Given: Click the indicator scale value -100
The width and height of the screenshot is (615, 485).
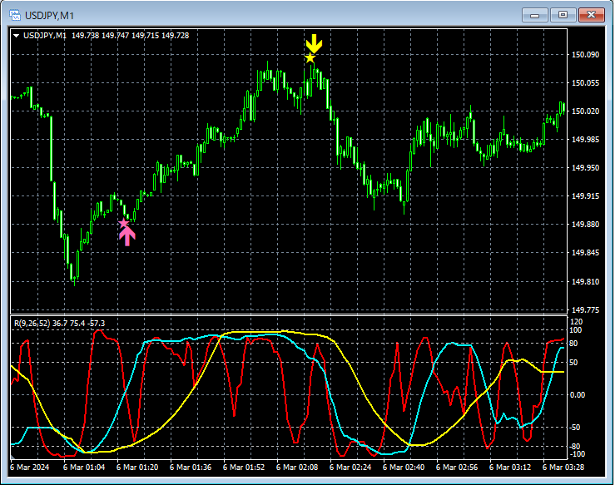Looking at the screenshot, I should coord(577,454).
